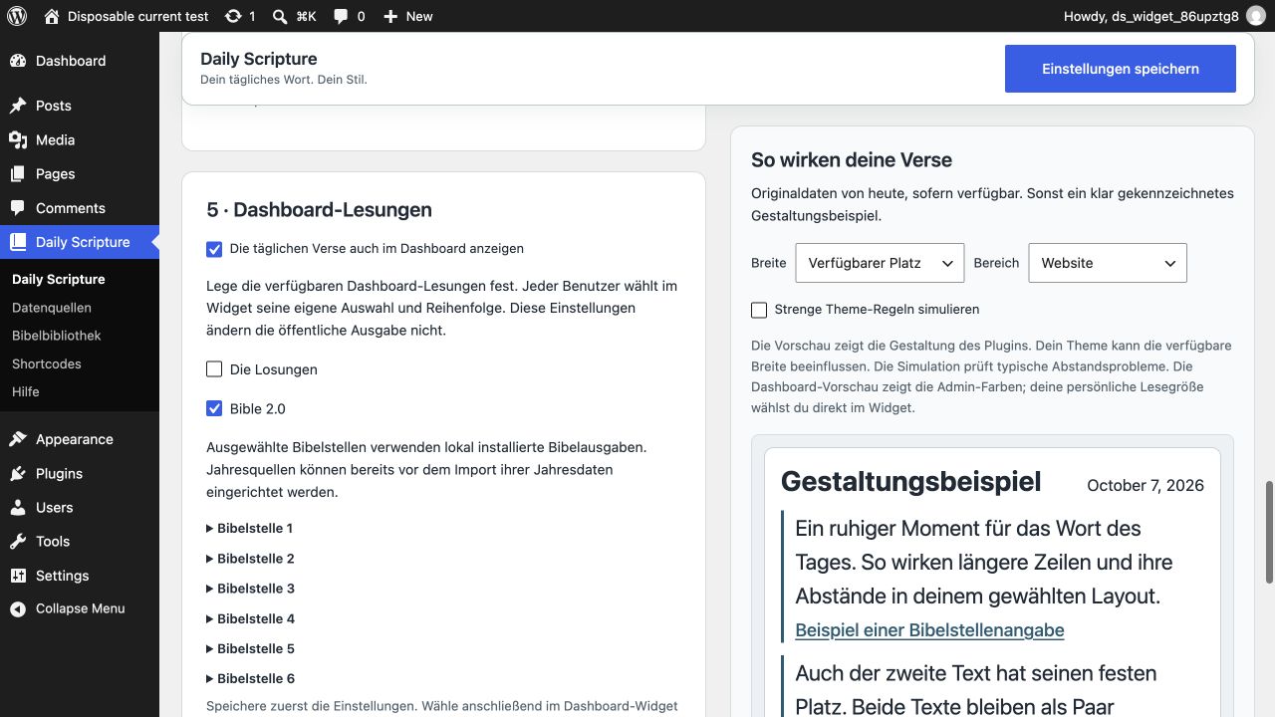1275x717 pixels.
Task: Click the Posts pin icon
Action: [x=18, y=106]
